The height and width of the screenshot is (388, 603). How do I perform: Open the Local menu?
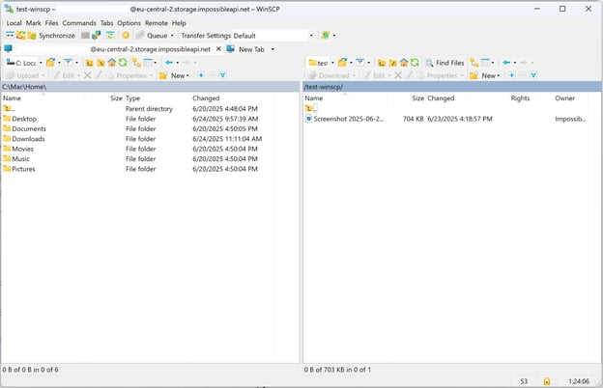pyautogui.click(x=14, y=23)
